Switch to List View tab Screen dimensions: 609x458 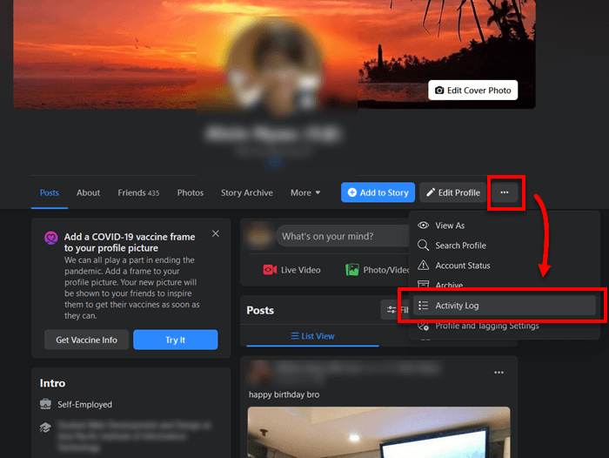click(312, 336)
